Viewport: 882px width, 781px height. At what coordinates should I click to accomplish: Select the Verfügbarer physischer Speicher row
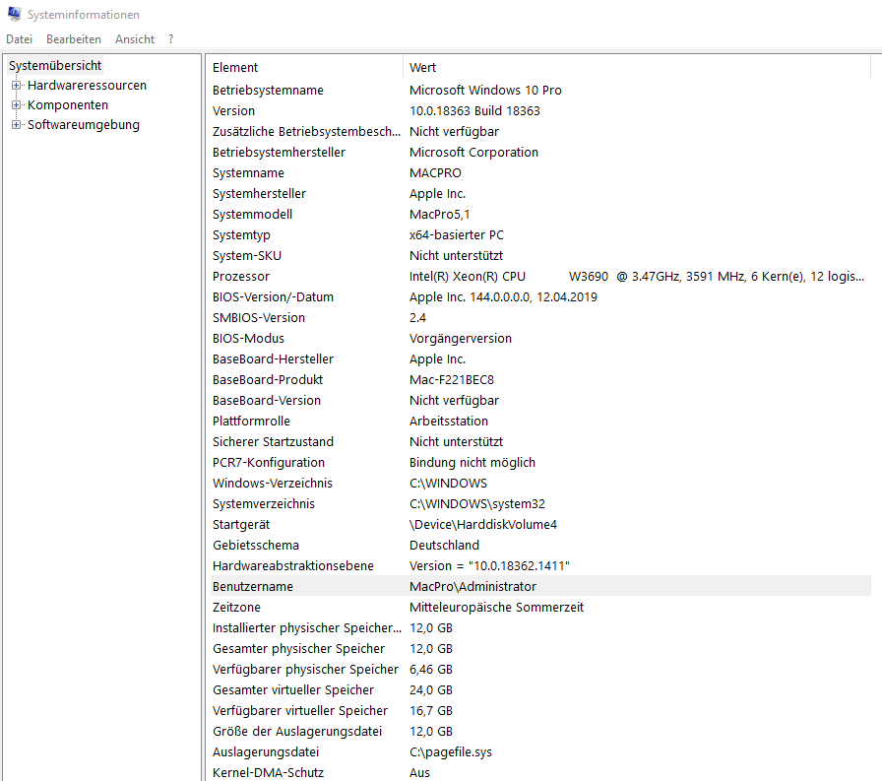click(540, 670)
